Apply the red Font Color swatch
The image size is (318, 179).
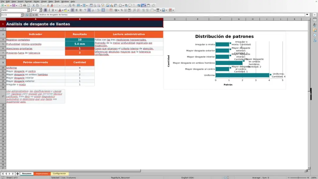60,10
